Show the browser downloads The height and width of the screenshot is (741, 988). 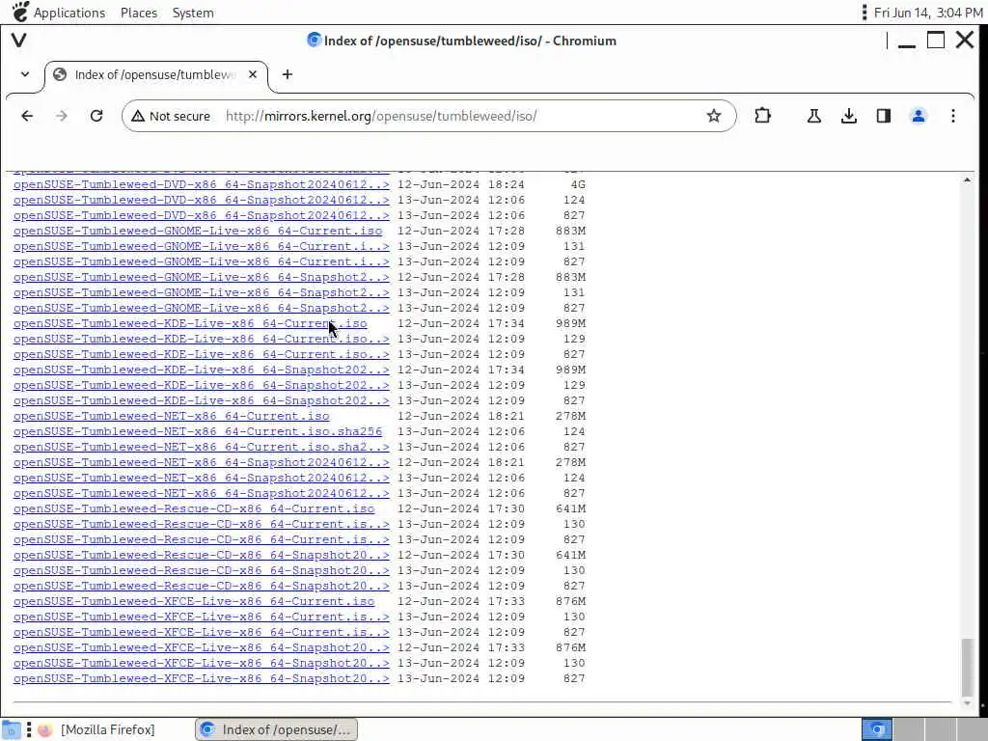point(849,116)
